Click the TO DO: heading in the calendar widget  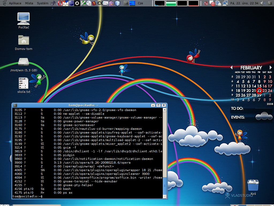237,108
